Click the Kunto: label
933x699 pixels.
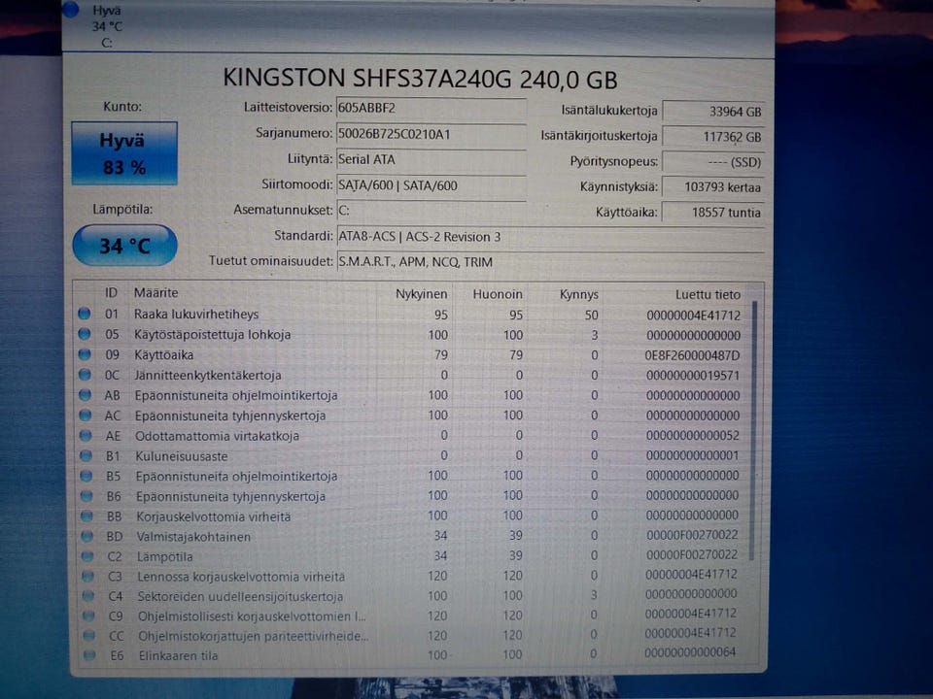coord(122,107)
